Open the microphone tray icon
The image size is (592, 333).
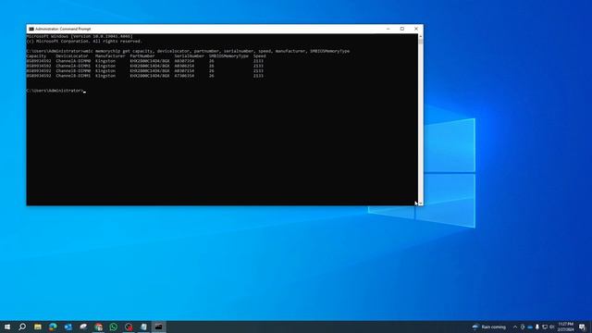coord(536,327)
